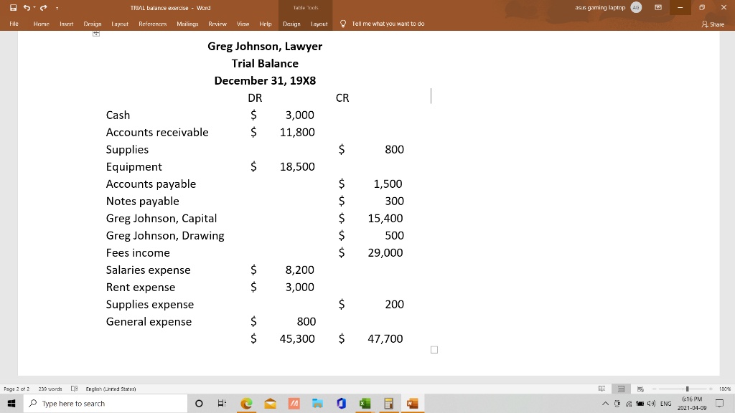Launch Excel from the taskbar
This screenshot has height=413, width=735.
[x=365, y=404]
